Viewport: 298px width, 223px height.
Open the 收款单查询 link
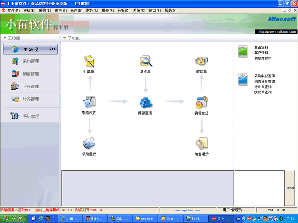pos(263,92)
